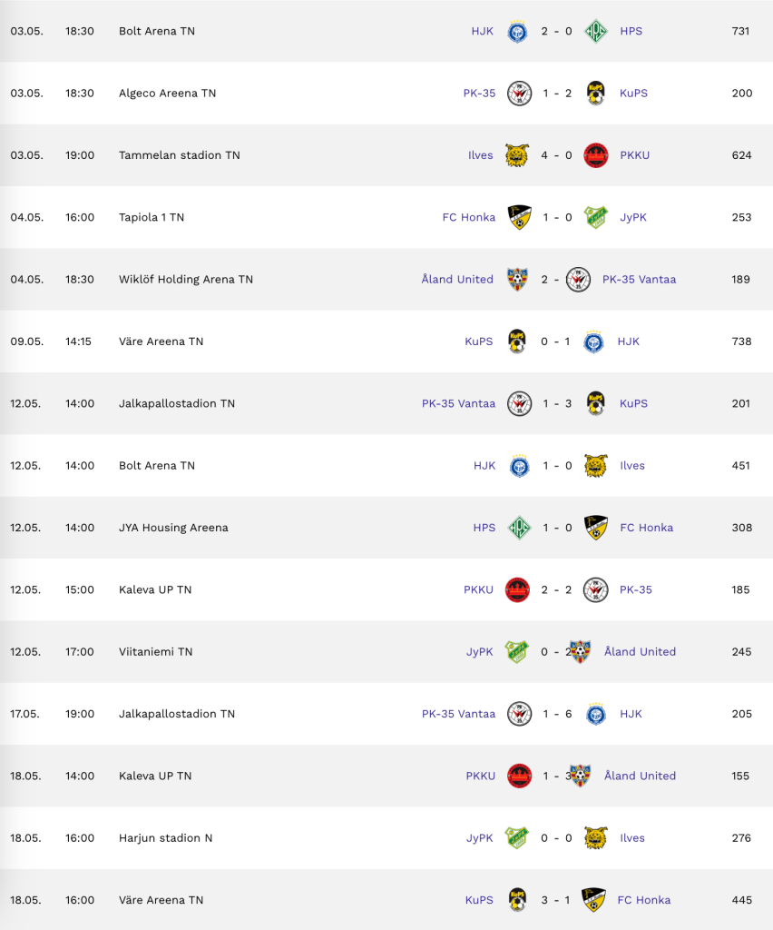
Task: Click the 1 - 6 match score
Action: pos(557,714)
